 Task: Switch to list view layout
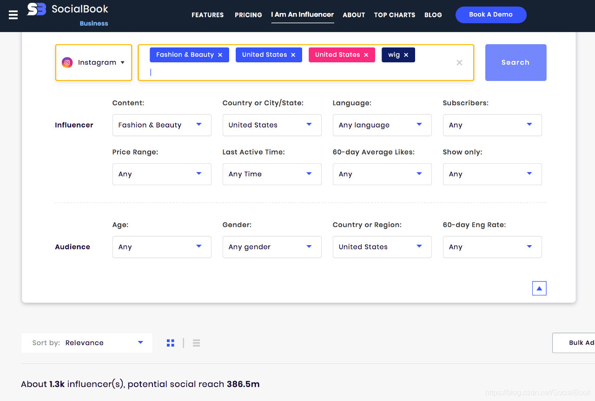[196, 343]
